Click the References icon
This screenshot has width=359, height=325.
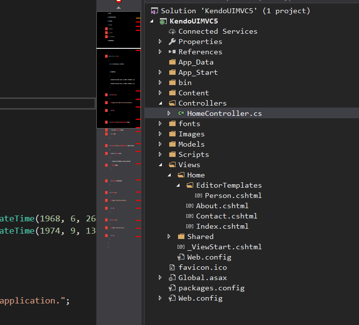tap(172, 52)
